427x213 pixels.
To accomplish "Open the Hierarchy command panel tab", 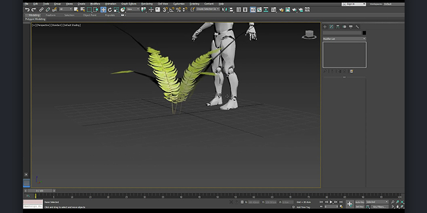I will [x=338, y=26].
